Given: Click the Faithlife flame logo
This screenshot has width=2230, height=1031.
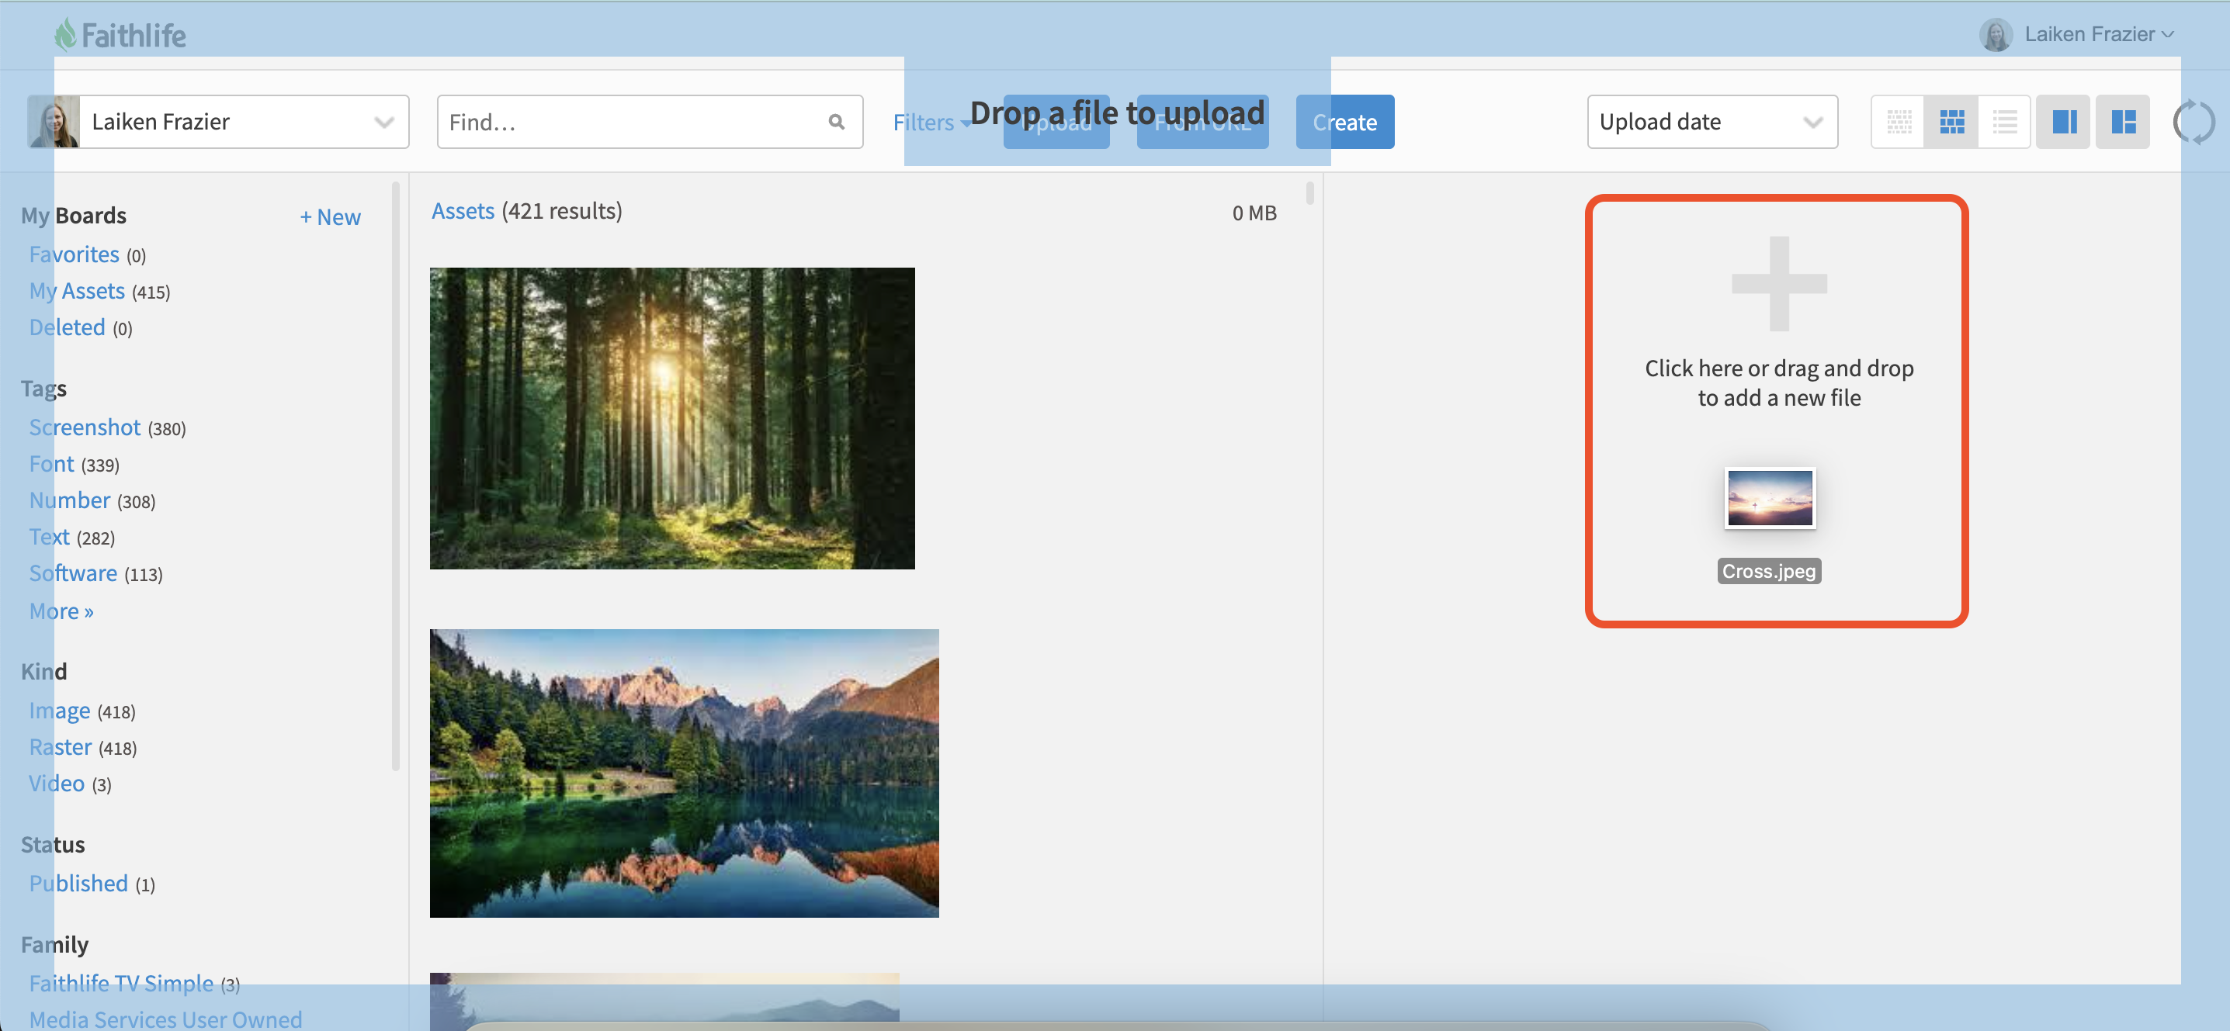Looking at the screenshot, I should tap(66, 35).
